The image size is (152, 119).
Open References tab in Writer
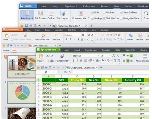coord(89,6)
